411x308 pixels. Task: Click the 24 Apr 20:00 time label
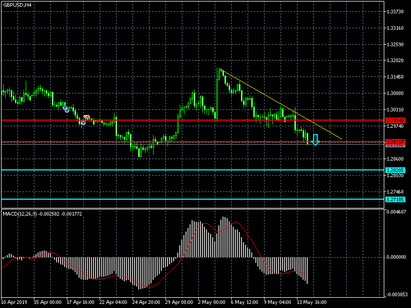pyautogui.click(x=145, y=302)
